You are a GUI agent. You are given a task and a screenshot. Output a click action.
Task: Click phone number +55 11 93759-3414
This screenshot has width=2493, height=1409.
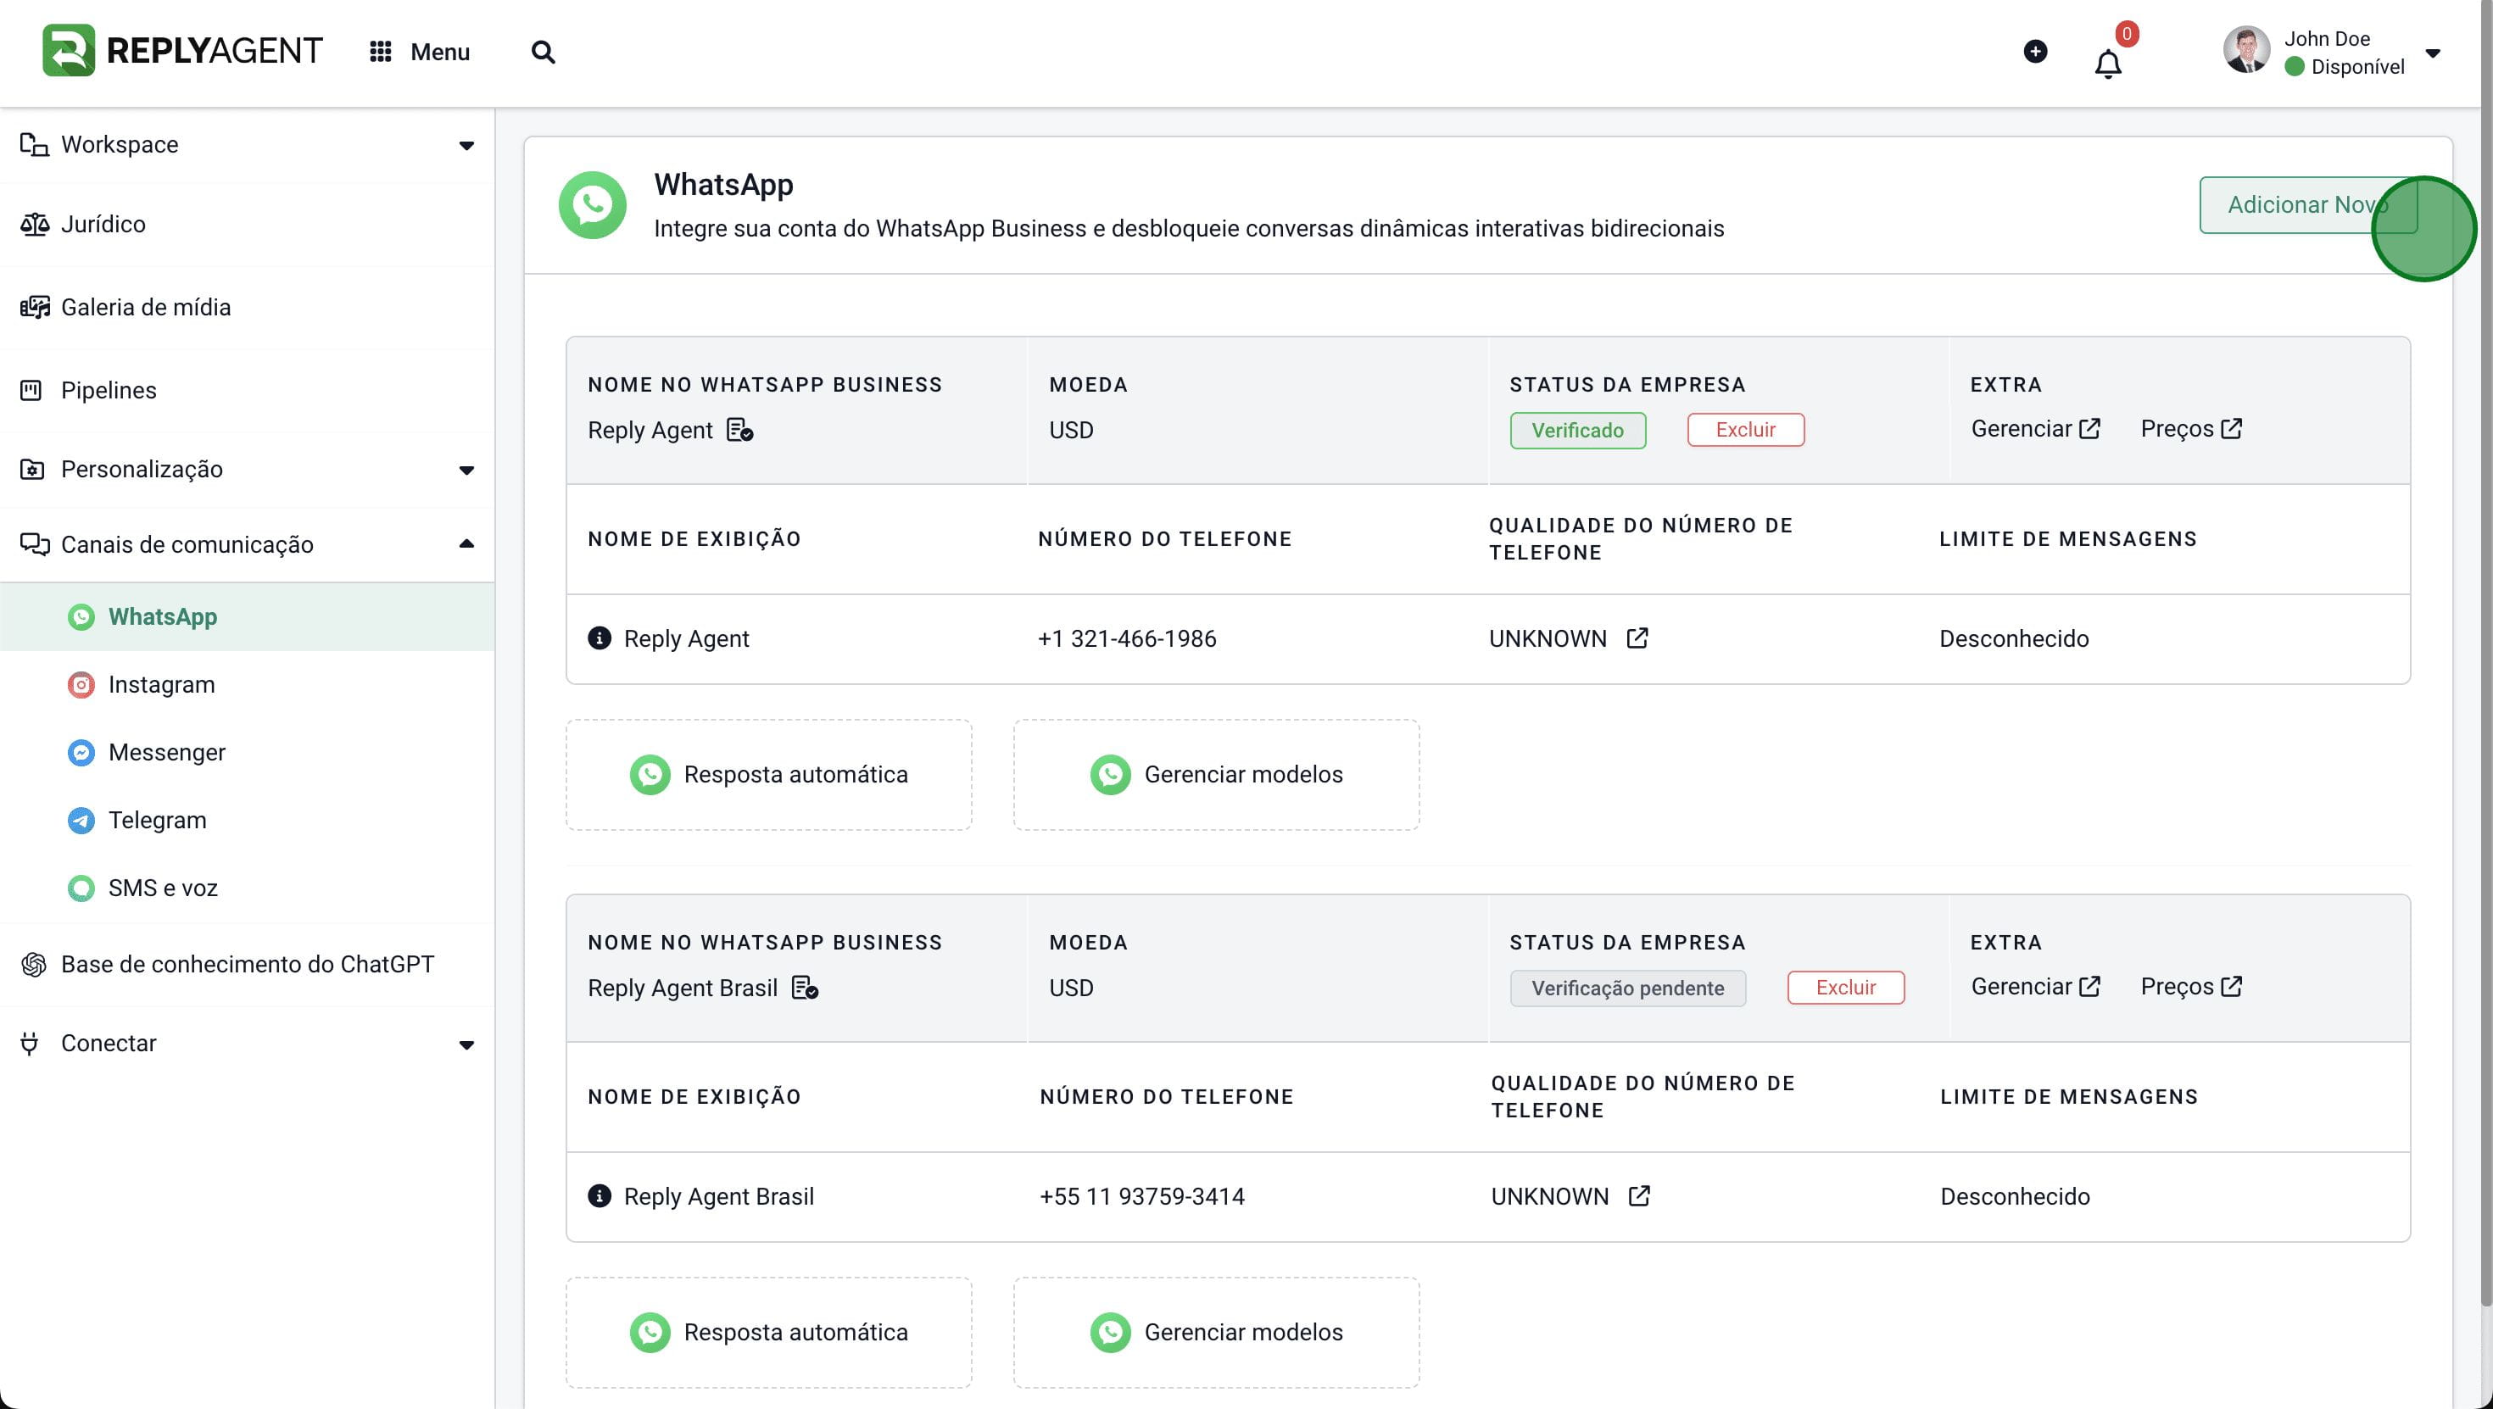click(x=1142, y=1196)
